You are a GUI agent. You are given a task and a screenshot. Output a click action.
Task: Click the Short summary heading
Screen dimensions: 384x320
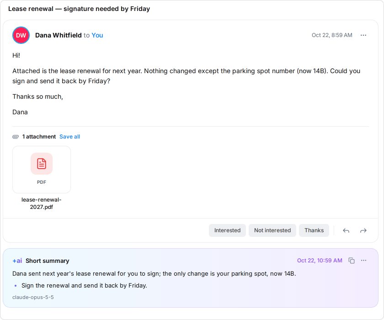click(47, 261)
